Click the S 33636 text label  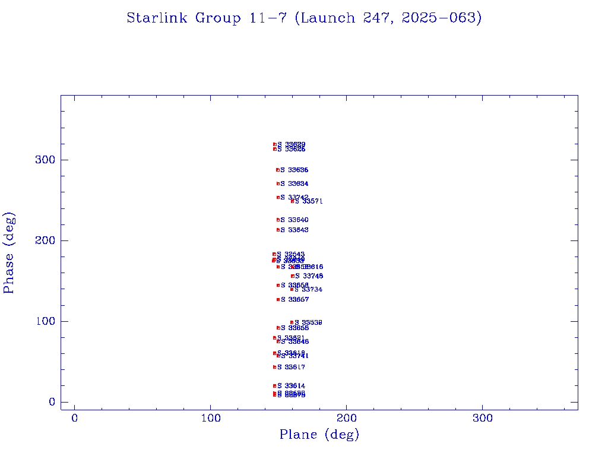click(294, 170)
